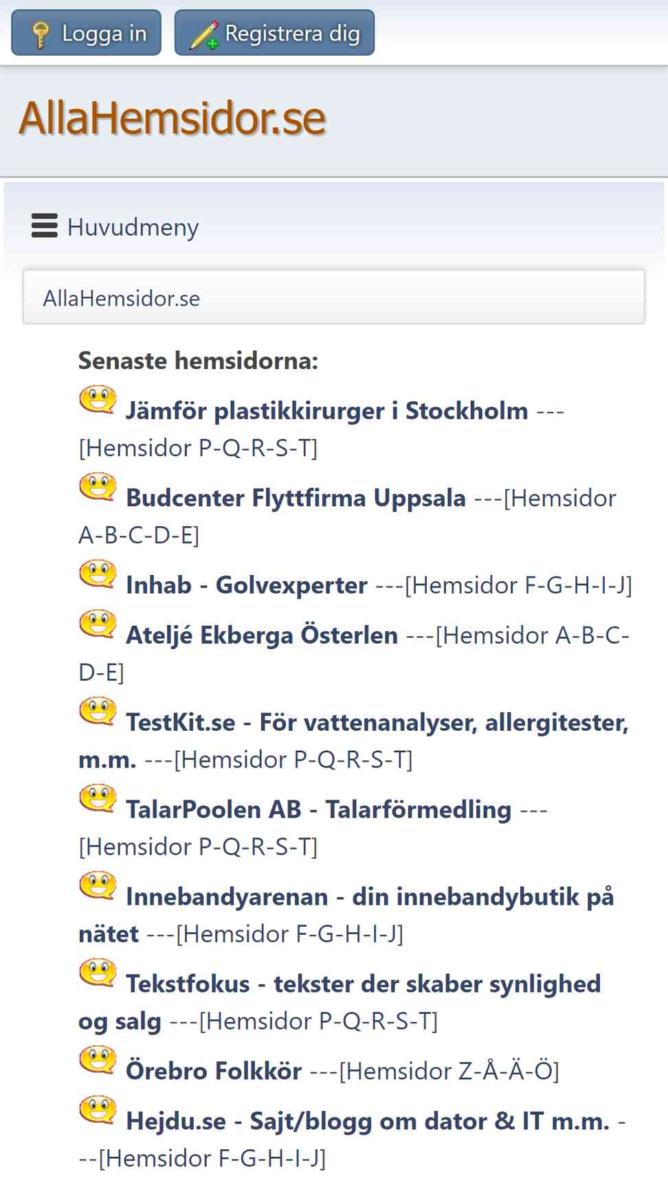Go to the AllaHemsidor.se site logo

[x=172, y=118]
